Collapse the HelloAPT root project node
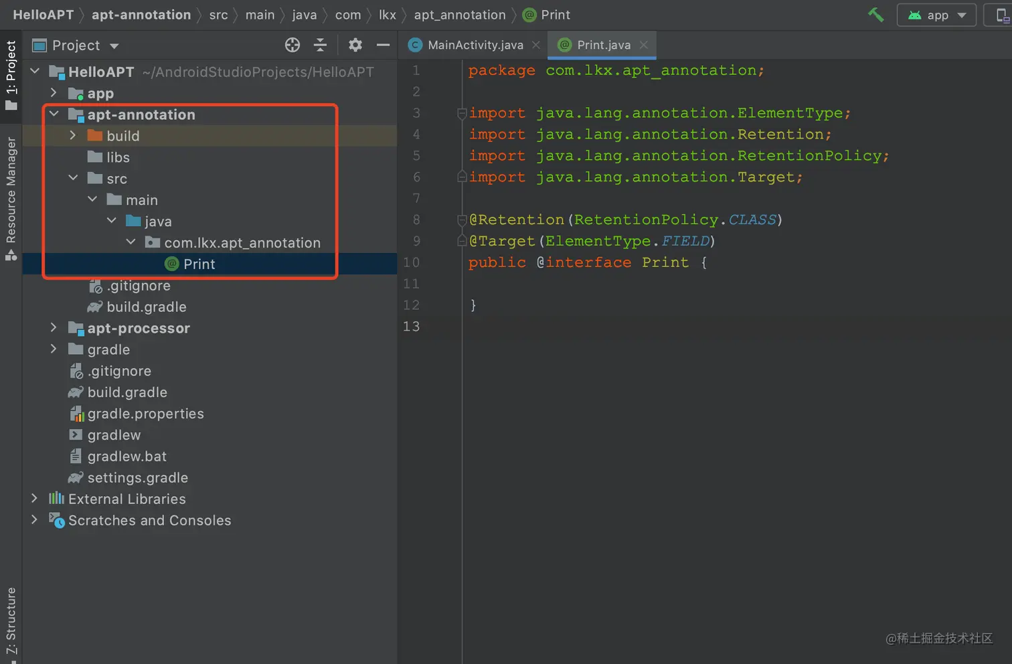Image resolution: width=1012 pixels, height=664 pixels. pyautogui.click(x=35, y=71)
